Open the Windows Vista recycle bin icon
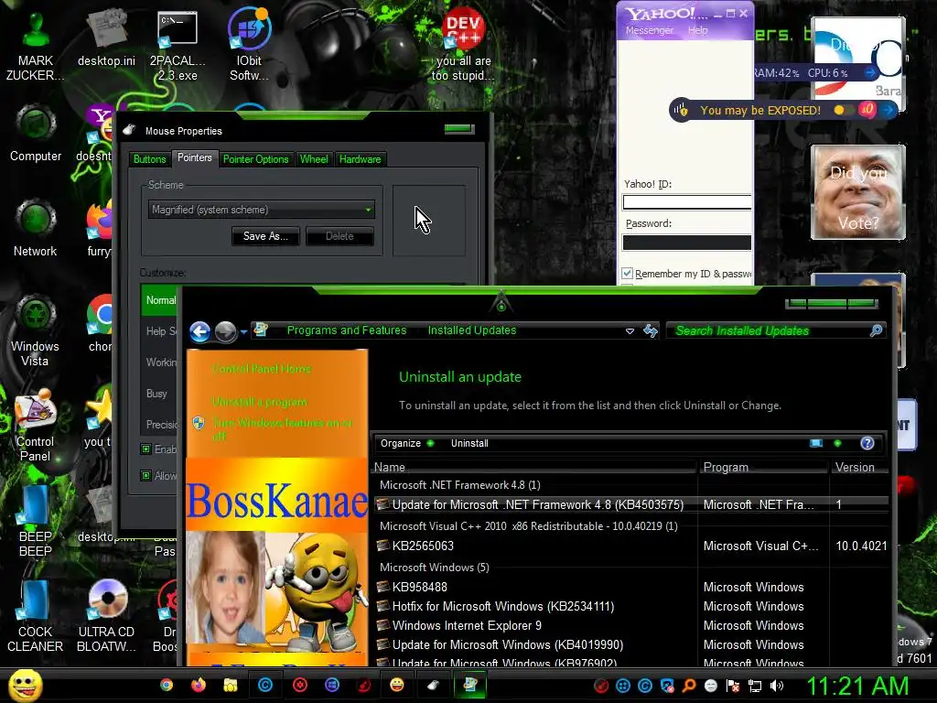This screenshot has height=703, width=937. 36,330
